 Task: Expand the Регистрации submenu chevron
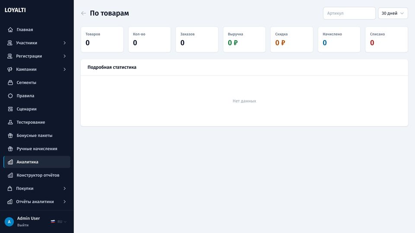point(64,56)
